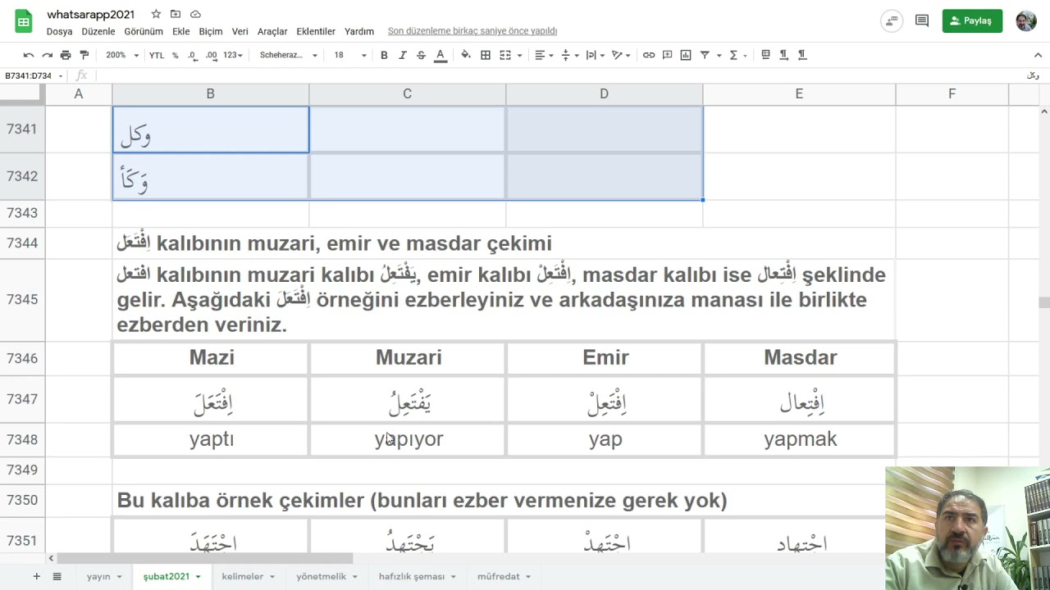Open more number formats 123 dropdown
Viewport: 1050px width, 590px height.
pos(233,55)
